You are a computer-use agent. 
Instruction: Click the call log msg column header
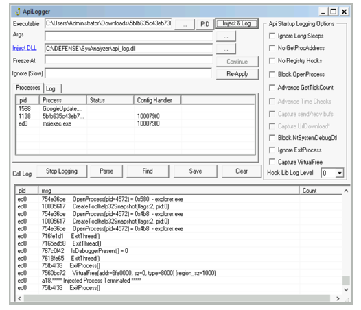[169, 191]
